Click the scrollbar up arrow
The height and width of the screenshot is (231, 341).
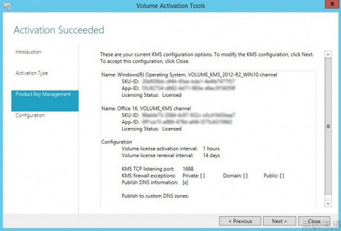(x=328, y=55)
